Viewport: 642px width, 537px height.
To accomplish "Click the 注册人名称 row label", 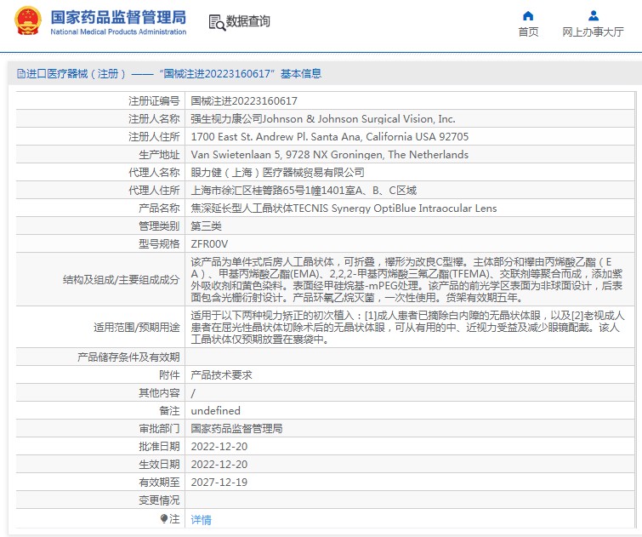I will tap(154, 119).
